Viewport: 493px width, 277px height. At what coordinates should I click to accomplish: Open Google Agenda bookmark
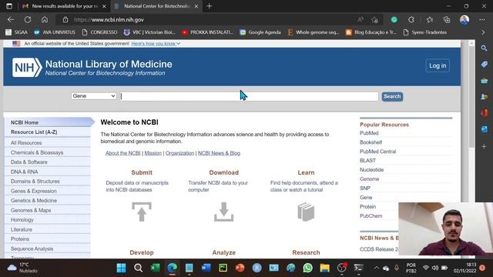(260, 32)
